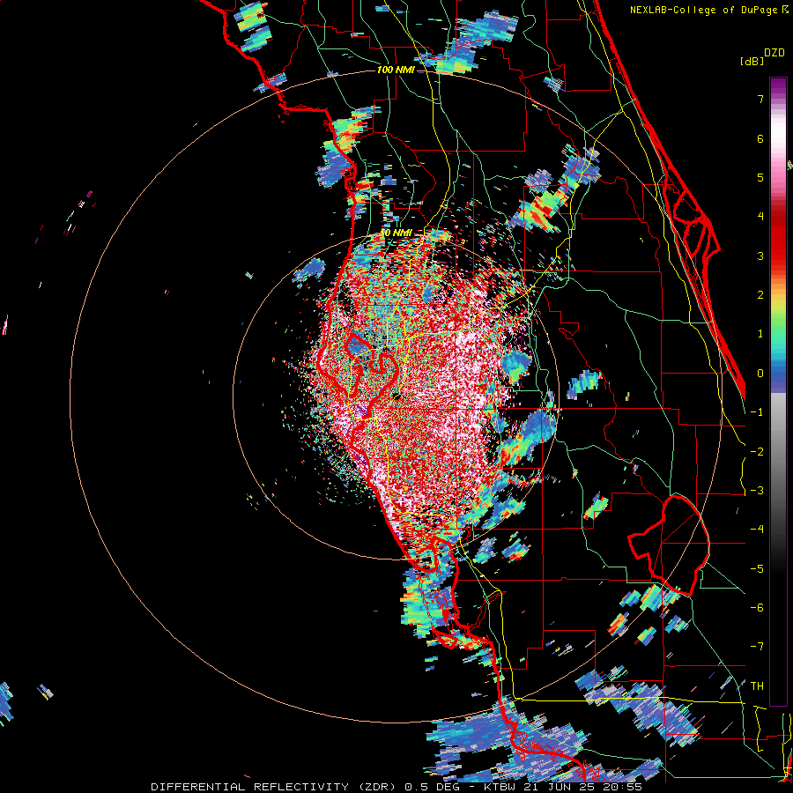Click the scale value 5
This screenshot has height=793, width=793.
pyautogui.click(x=760, y=177)
